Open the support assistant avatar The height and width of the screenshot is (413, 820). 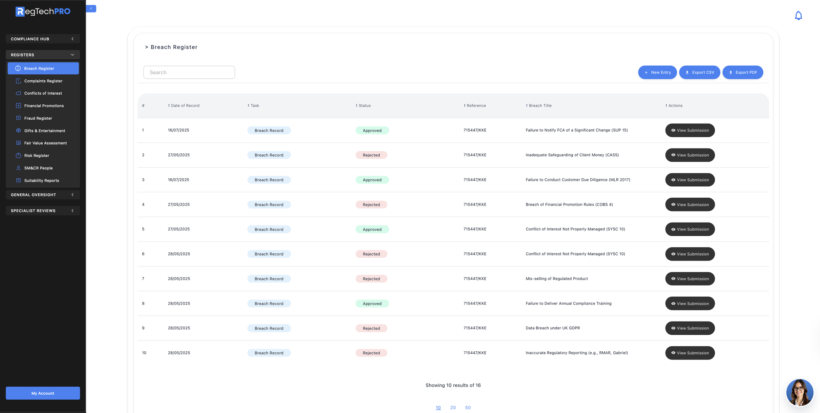(x=799, y=392)
